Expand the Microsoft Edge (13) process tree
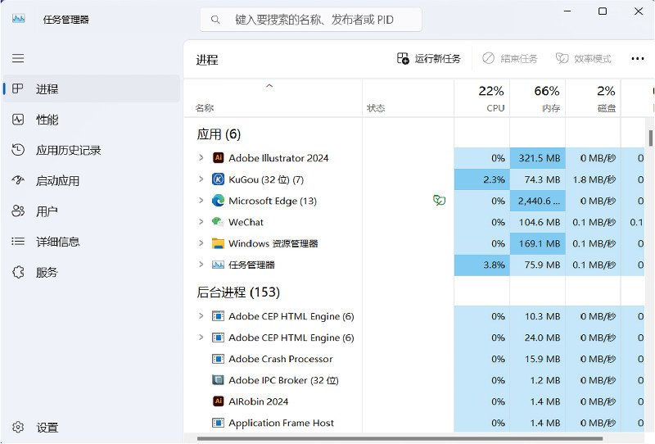The height and width of the screenshot is (444, 655). click(x=201, y=201)
